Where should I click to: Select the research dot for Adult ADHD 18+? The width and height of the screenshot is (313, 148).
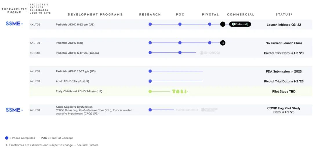(150, 81)
